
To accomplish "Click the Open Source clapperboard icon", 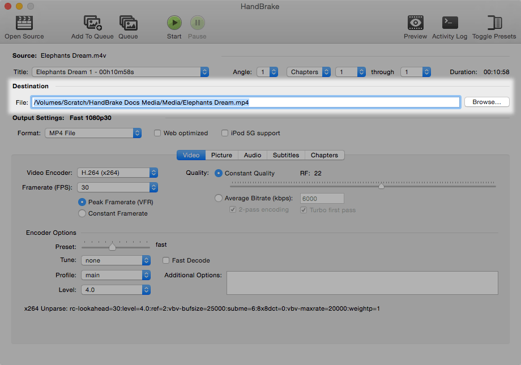I will tap(24, 23).
